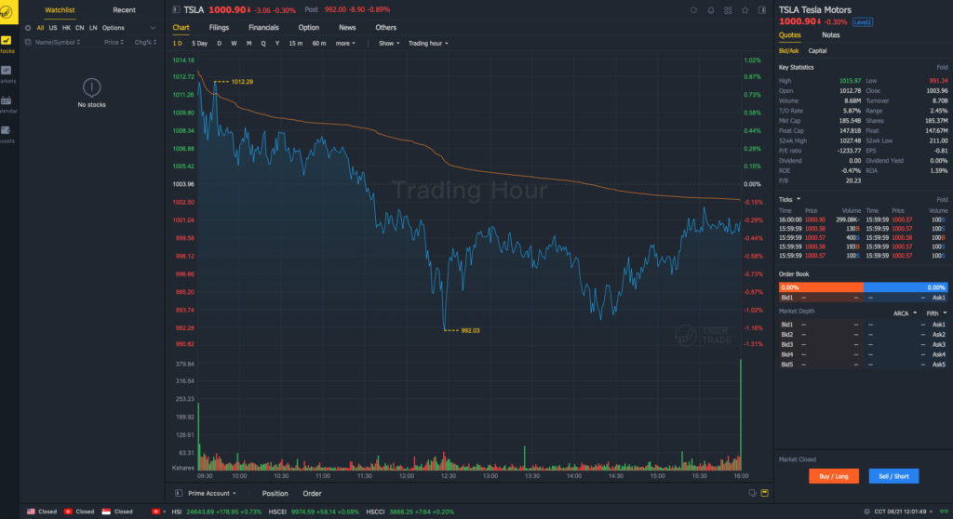The image size is (953, 519).
Task: Sort watchlist by Chg%
Action: 145,43
